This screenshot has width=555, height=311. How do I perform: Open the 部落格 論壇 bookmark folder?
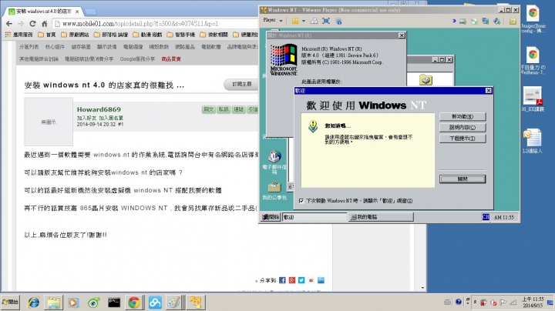110,35
